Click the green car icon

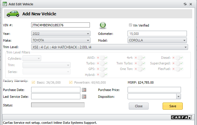coord(13,14)
